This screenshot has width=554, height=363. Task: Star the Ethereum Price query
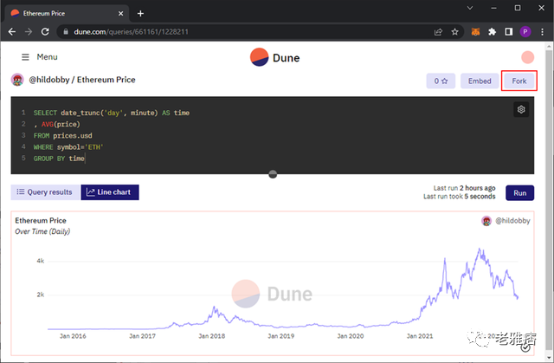click(441, 81)
